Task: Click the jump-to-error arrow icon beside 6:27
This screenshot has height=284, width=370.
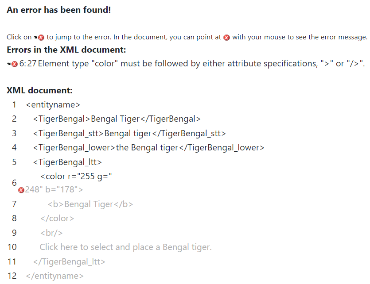Action: tap(9, 64)
